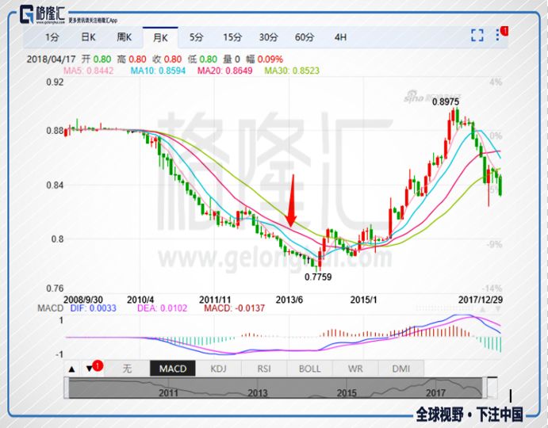This screenshot has height=428, width=548.
Task: Select the 日K daily chart tab
Action: pos(87,37)
